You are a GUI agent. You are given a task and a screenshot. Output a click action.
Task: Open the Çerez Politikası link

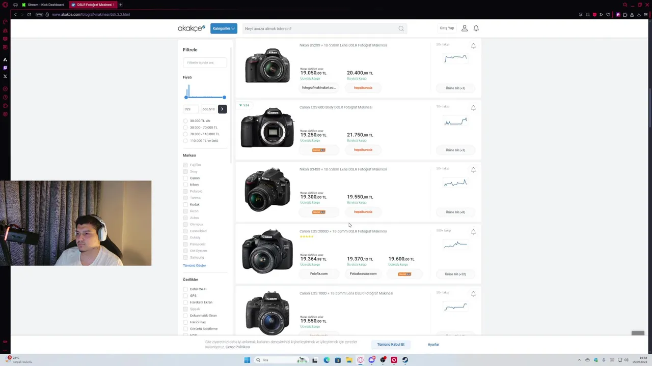pos(238,347)
